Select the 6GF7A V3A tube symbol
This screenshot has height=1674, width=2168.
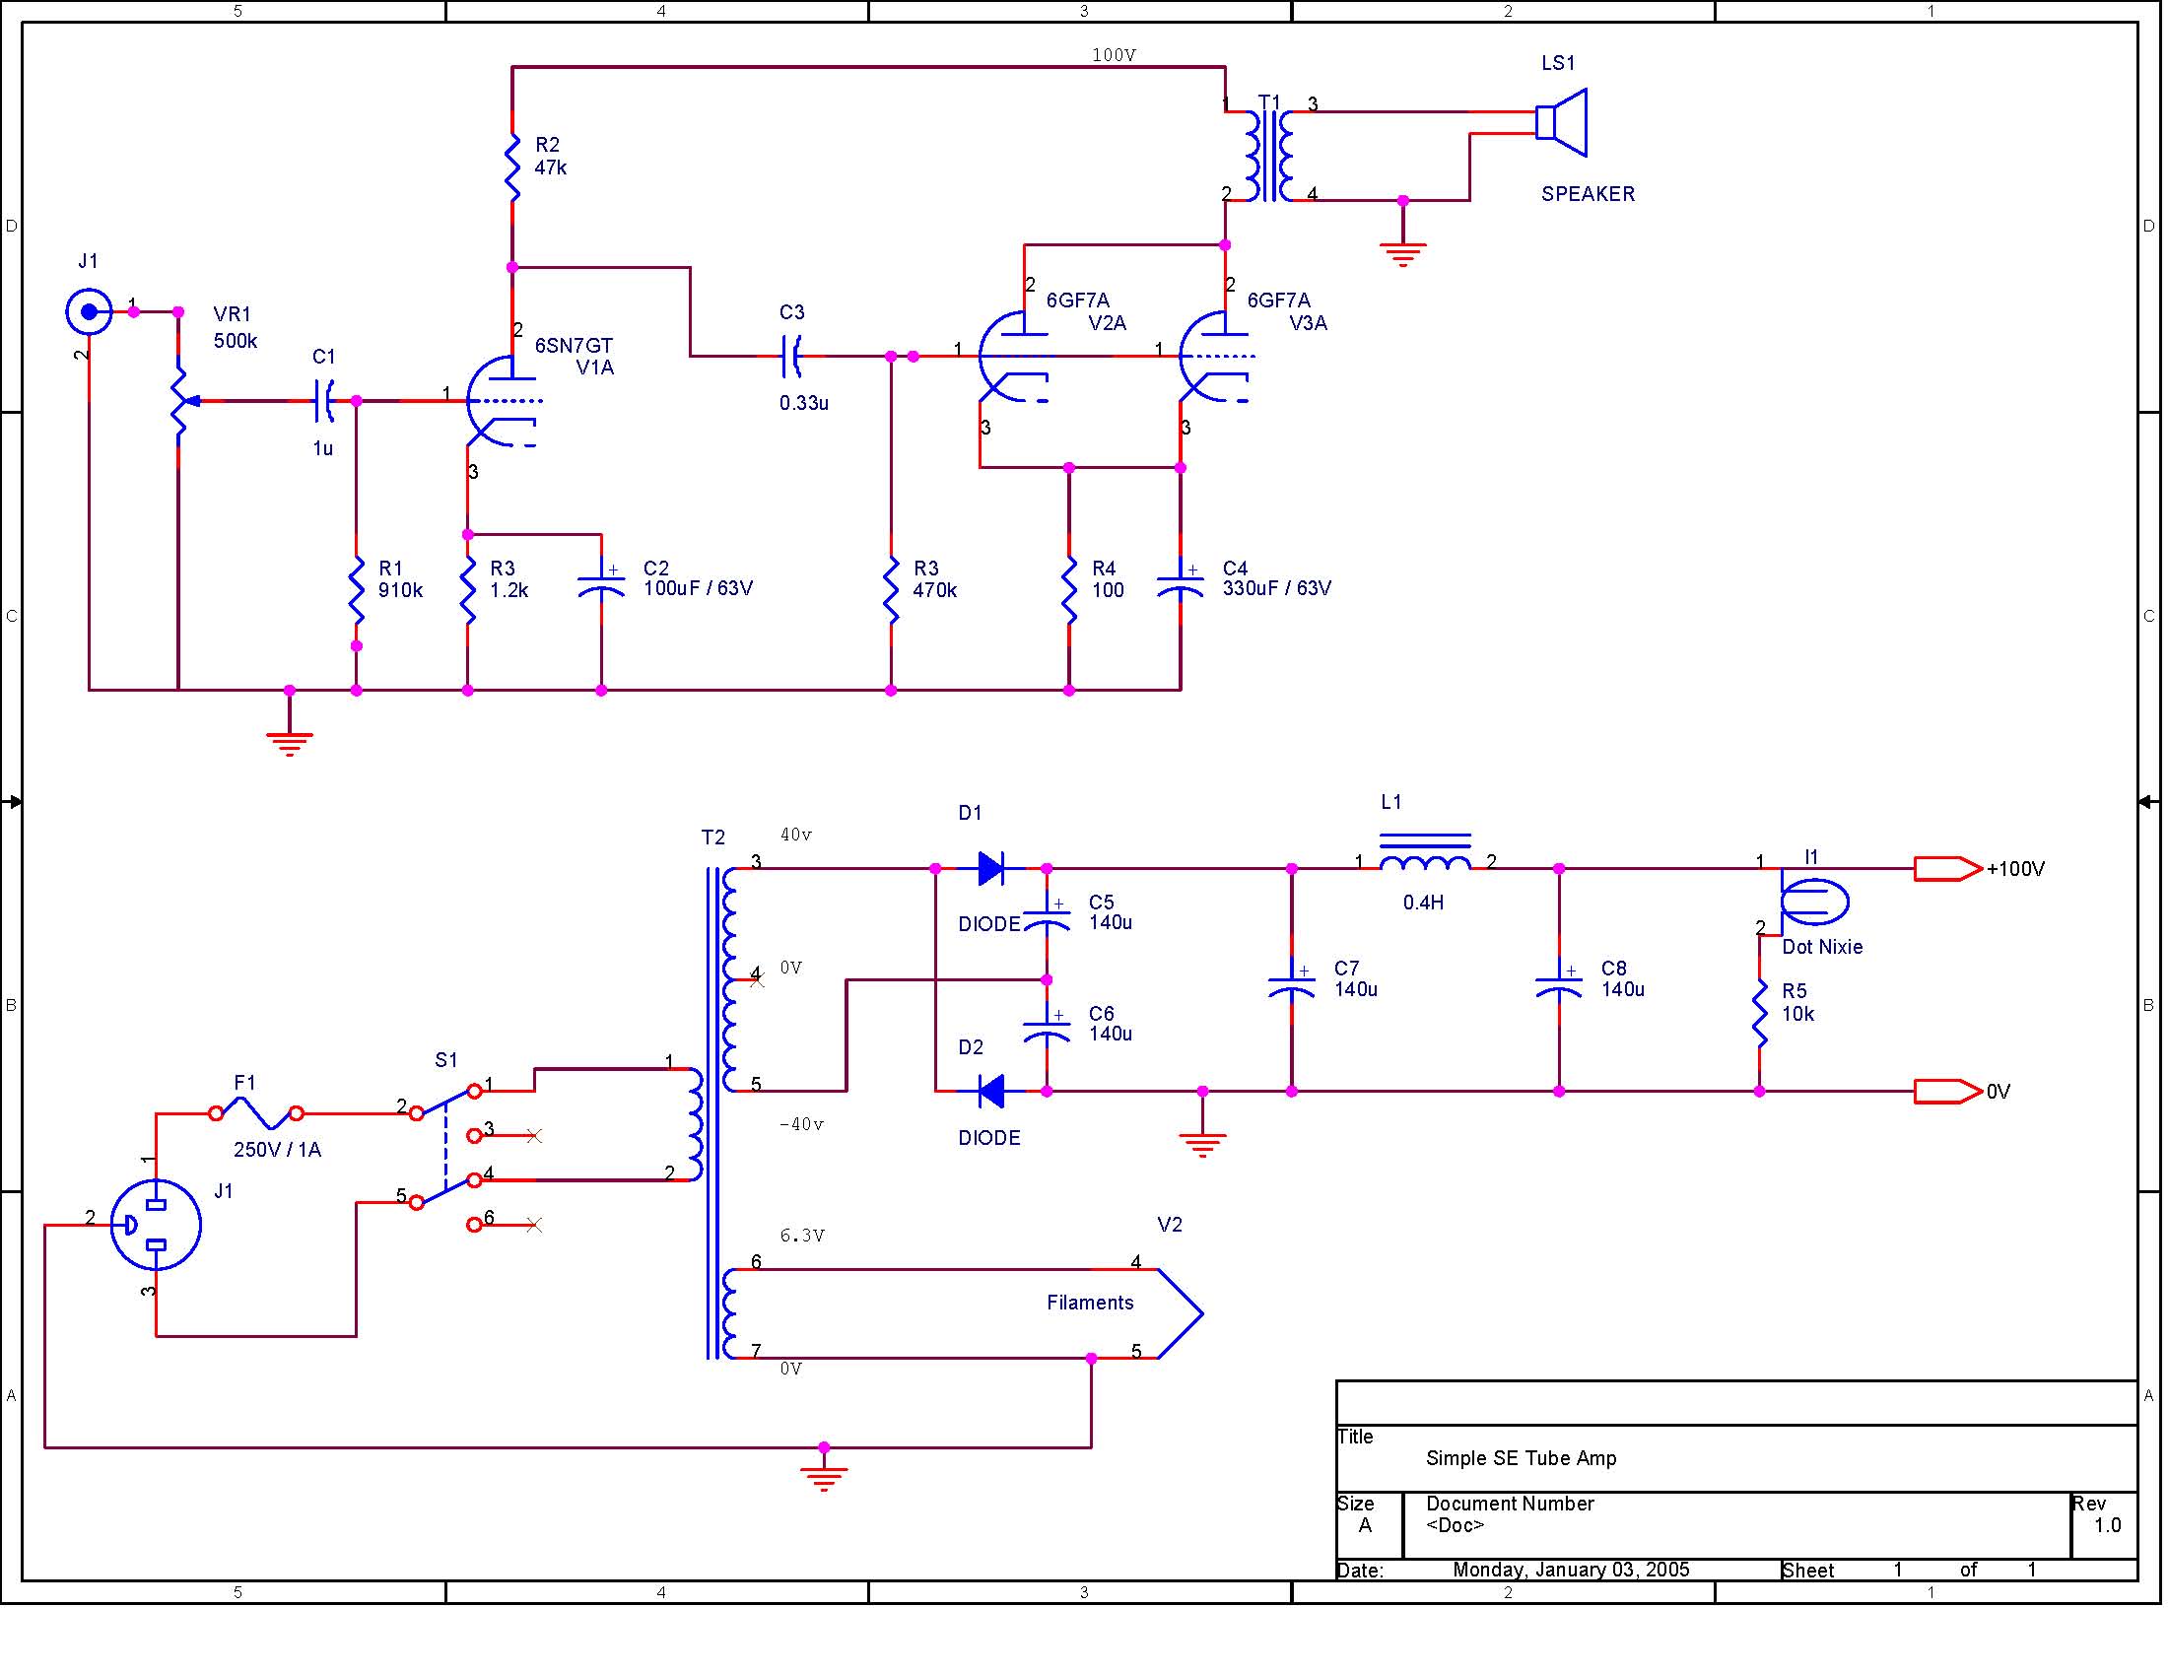pos(1216,358)
